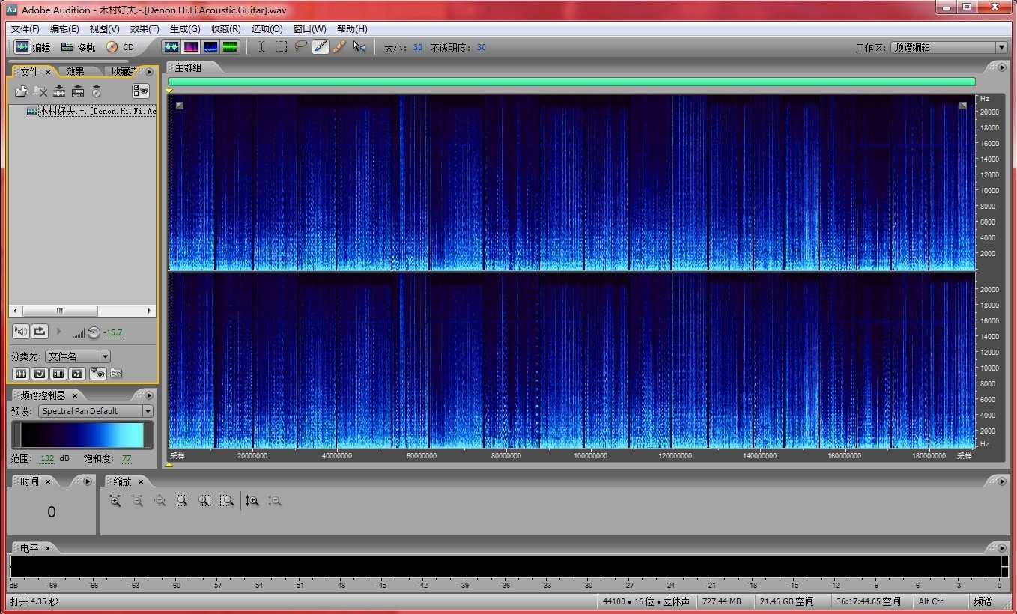Select the 木村好夫 wav file in list
The width and height of the screenshot is (1017, 614).
coord(91,111)
